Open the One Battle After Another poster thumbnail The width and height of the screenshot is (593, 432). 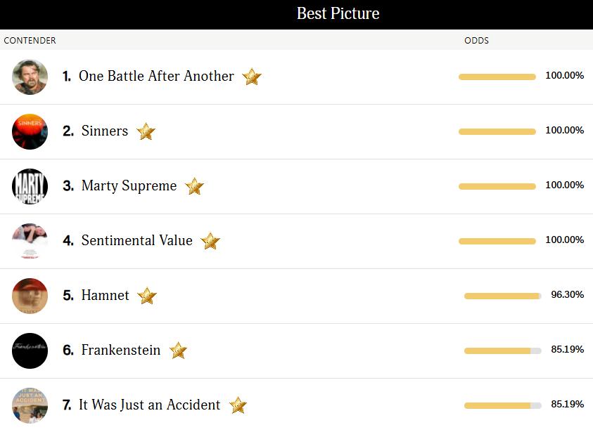30,77
